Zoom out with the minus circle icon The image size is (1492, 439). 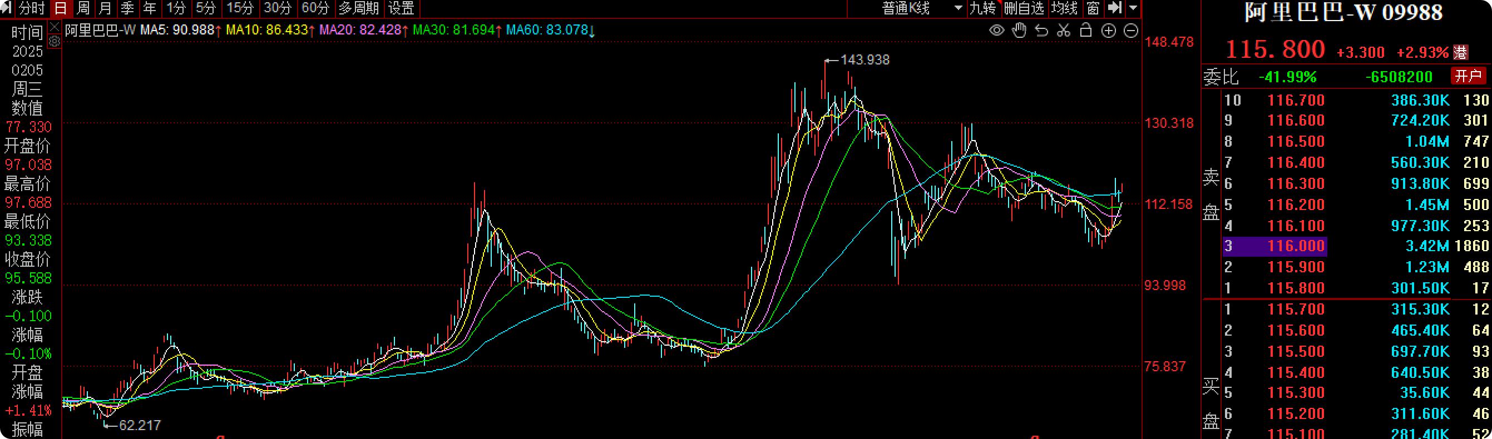tap(1130, 31)
